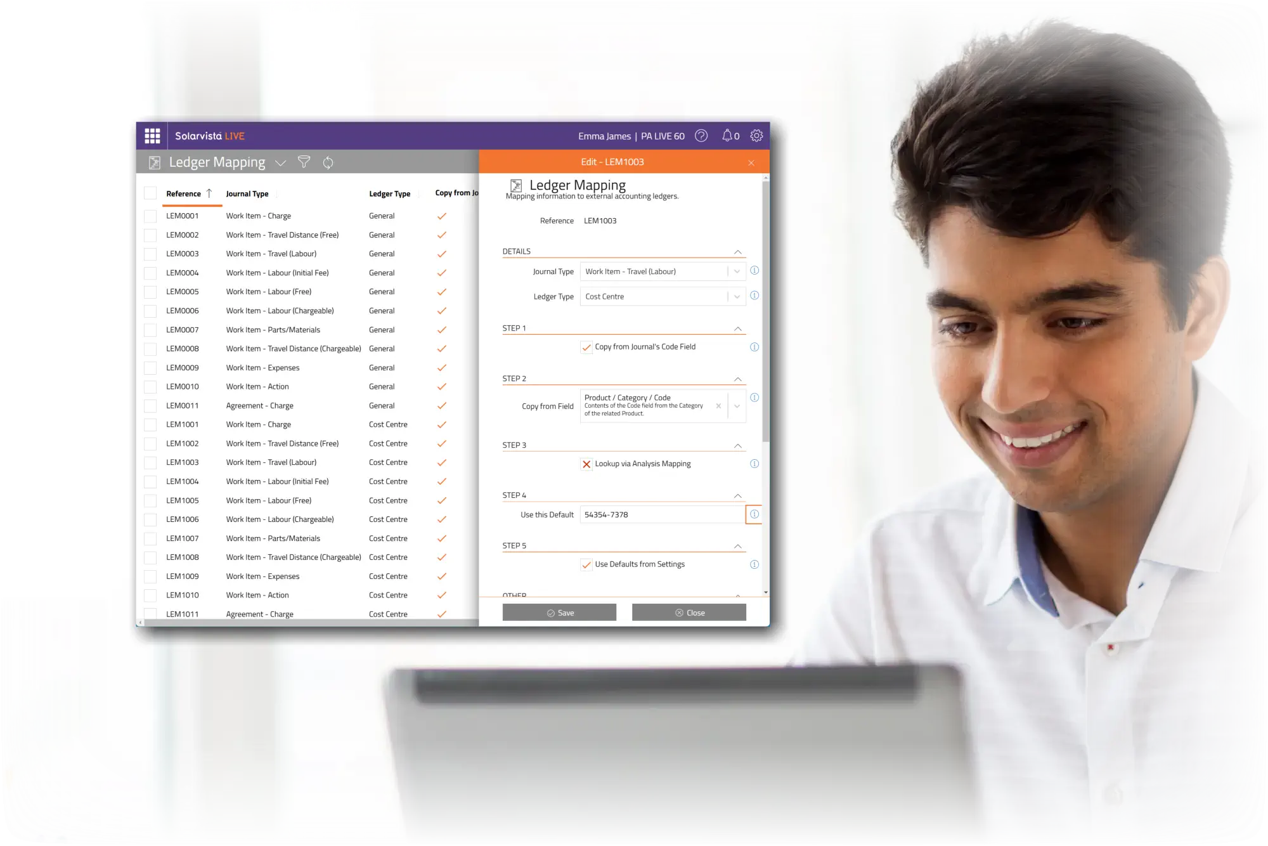Click the Solarvista LIVE app grid icon
Screen dimensions: 1268x846
(153, 136)
